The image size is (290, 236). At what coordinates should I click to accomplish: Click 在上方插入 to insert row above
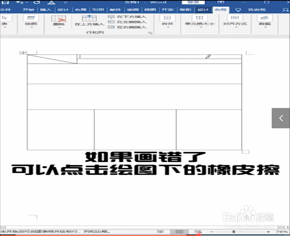[x=89, y=21]
